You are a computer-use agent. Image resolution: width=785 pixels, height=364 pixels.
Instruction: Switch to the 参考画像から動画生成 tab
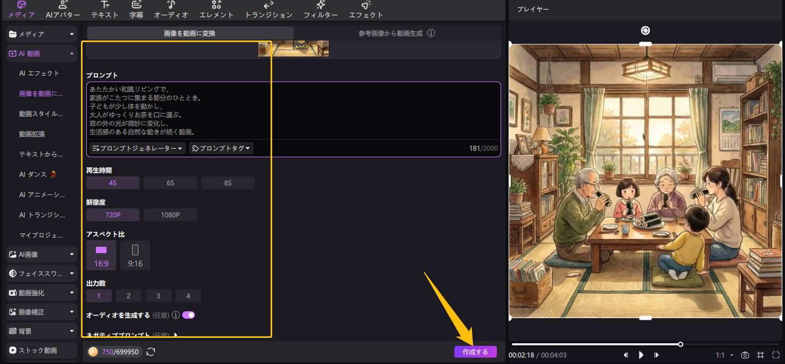coord(397,33)
